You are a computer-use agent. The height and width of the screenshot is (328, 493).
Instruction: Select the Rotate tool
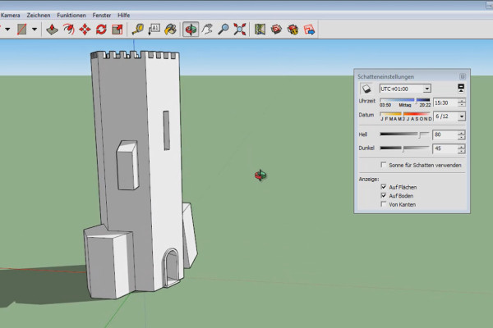click(x=101, y=30)
